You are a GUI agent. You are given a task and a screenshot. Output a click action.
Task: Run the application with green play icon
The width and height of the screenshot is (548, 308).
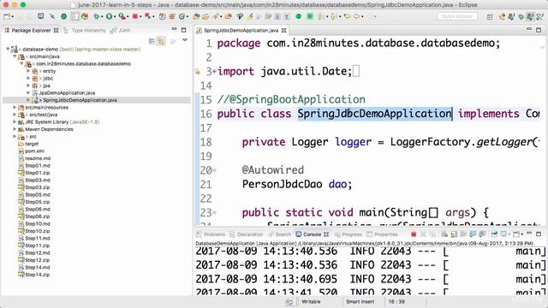coord(109,16)
